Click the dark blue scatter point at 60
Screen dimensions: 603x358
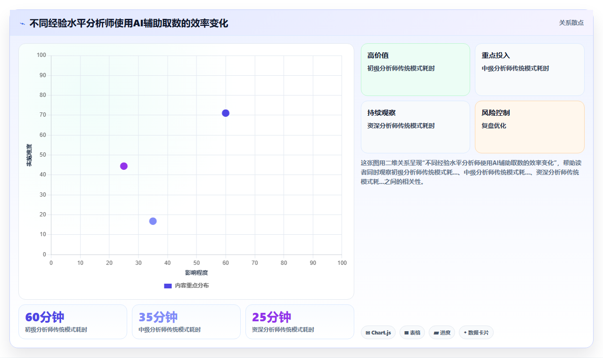pos(226,113)
